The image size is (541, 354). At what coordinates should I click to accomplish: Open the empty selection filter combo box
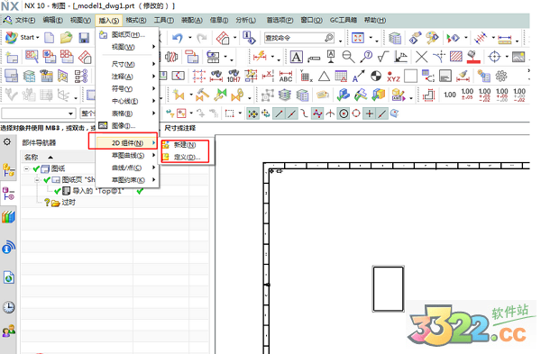coord(38,113)
